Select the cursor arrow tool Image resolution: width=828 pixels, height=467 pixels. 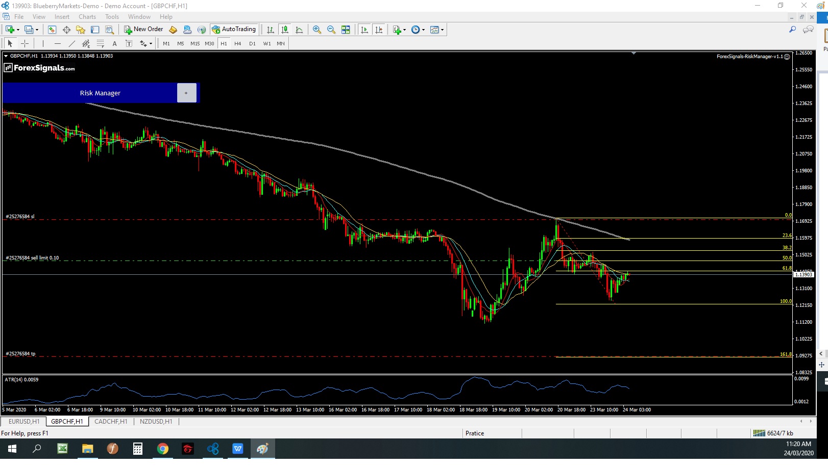click(x=10, y=43)
